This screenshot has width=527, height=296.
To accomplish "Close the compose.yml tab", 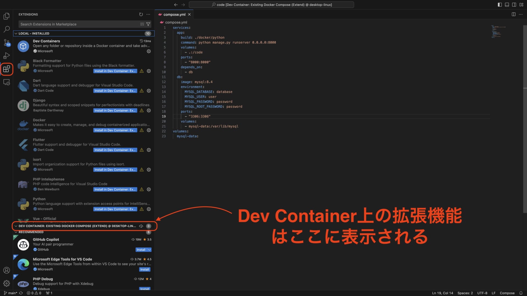I will [189, 15].
